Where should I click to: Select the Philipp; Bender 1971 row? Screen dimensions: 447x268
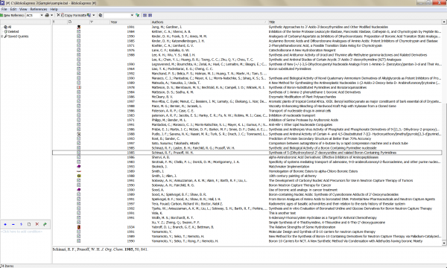247,120
